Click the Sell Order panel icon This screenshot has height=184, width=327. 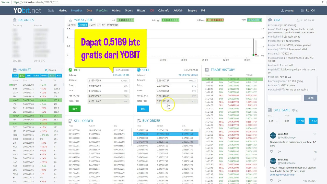tap(70, 121)
